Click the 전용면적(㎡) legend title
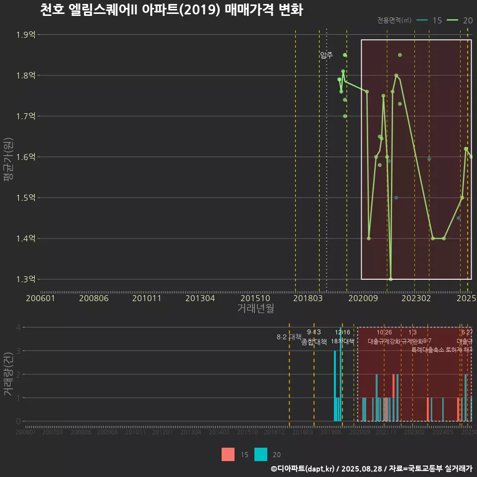Image resolution: width=477 pixels, height=477 pixels. 394,20
